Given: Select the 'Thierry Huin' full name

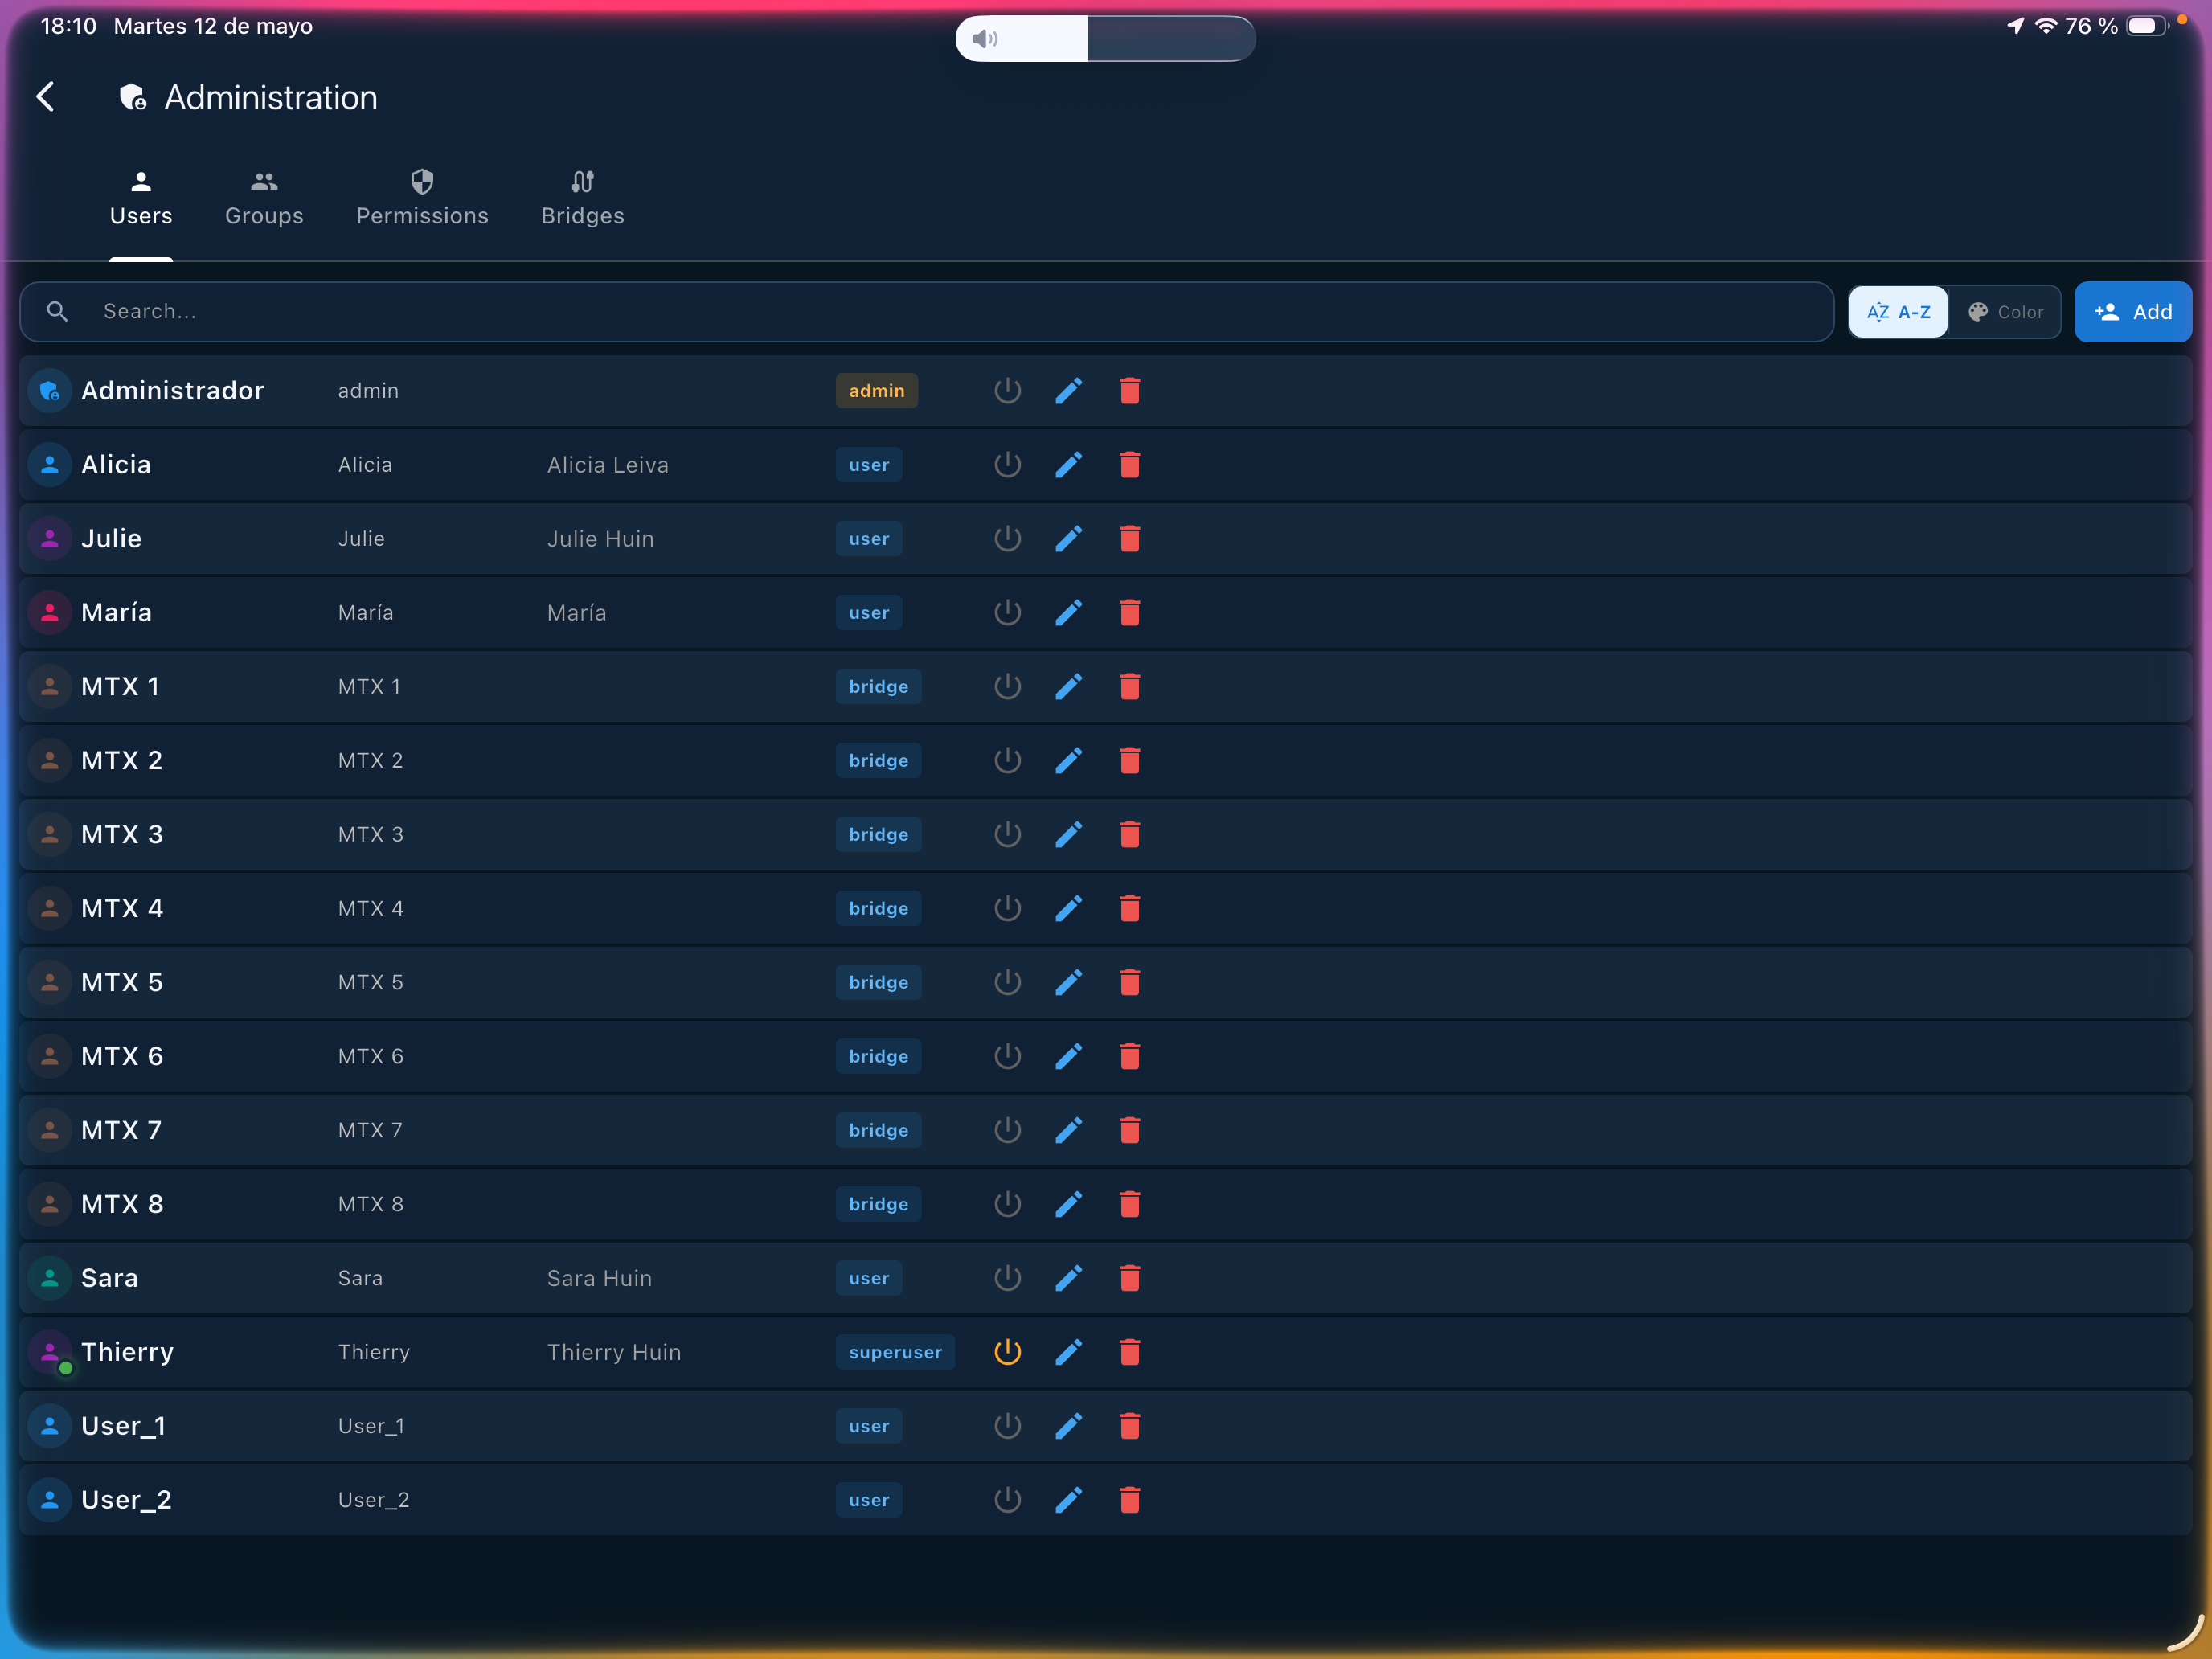Looking at the screenshot, I should (613, 1353).
